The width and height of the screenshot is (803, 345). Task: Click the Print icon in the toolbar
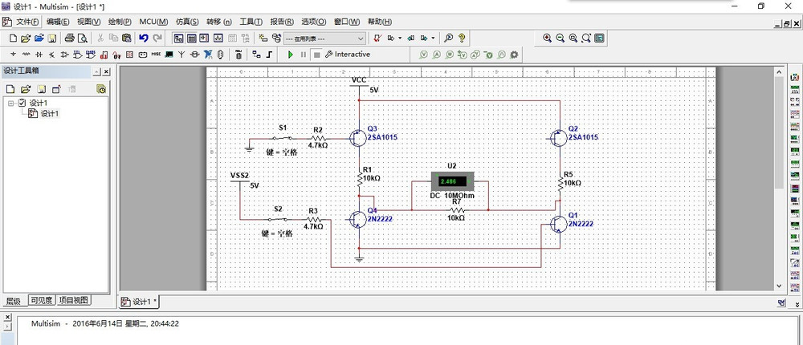[70, 38]
